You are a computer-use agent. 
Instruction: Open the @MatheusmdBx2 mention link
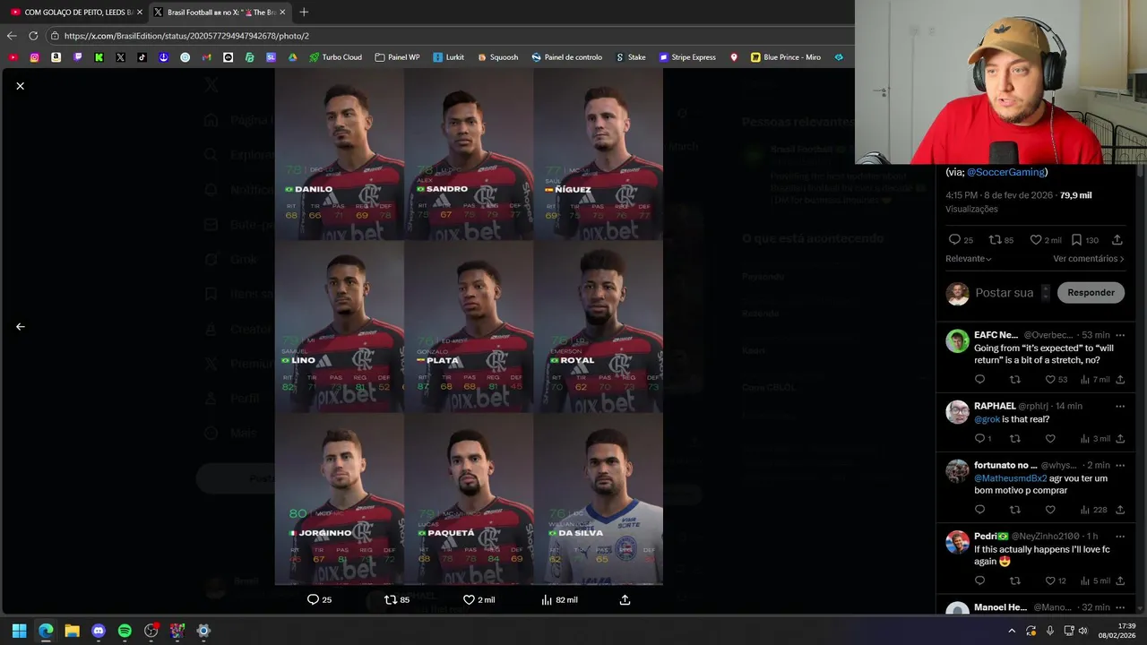pyautogui.click(x=1011, y=478)
